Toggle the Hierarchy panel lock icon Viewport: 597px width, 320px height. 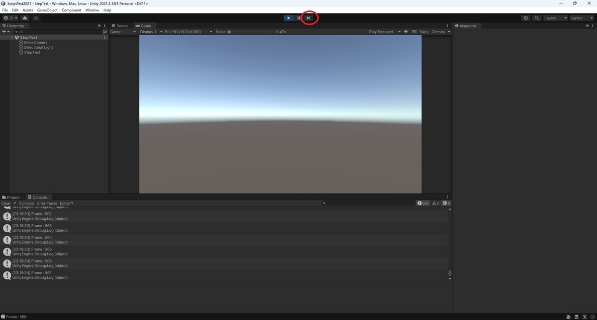pos(99,26)
